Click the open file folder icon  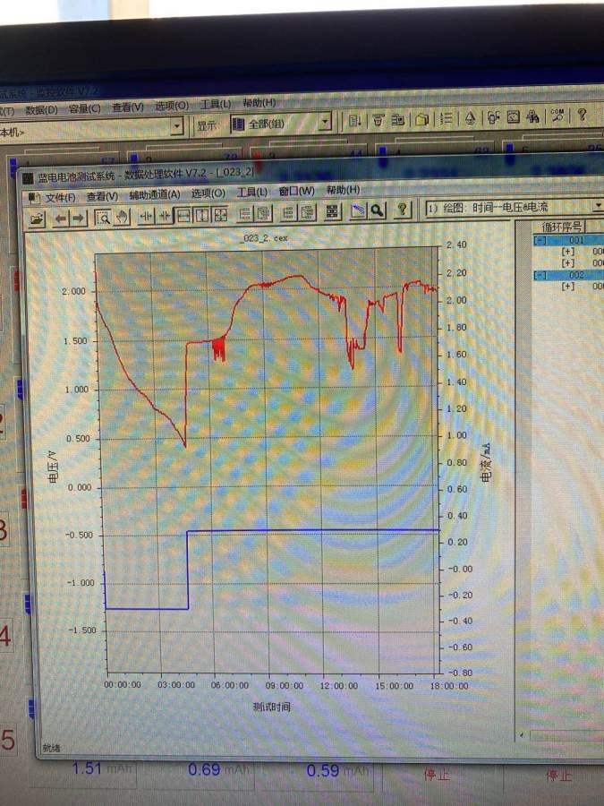[x=37, y=216]
